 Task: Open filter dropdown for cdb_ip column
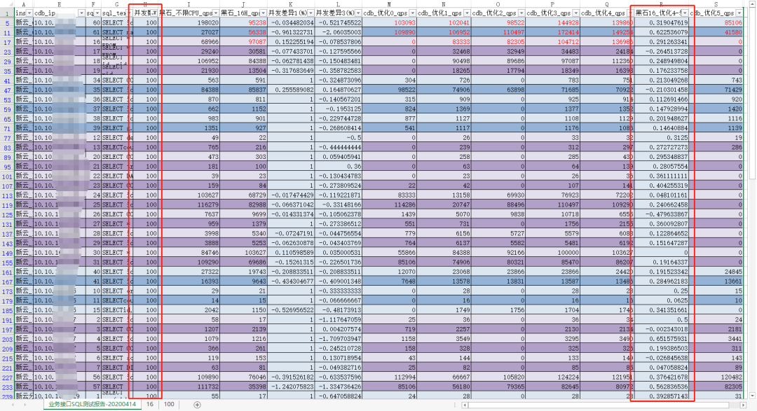(x=81, y=13)
